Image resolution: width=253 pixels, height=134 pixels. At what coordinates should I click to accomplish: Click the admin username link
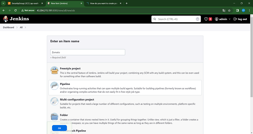tap(223, 19)
